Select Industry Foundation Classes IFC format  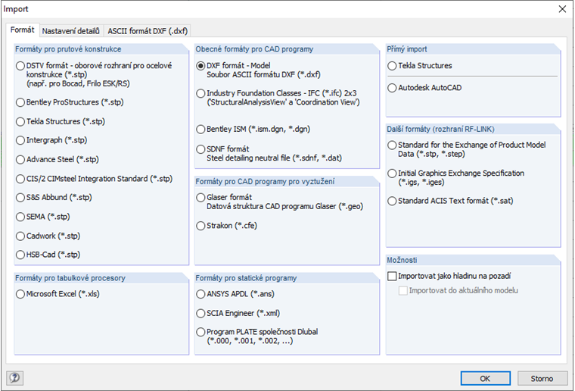click(200, 92)
